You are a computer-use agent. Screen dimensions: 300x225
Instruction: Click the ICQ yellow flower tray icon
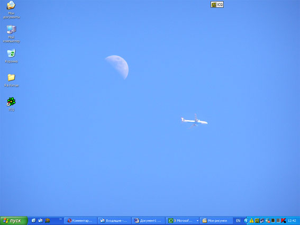point(257,221)
